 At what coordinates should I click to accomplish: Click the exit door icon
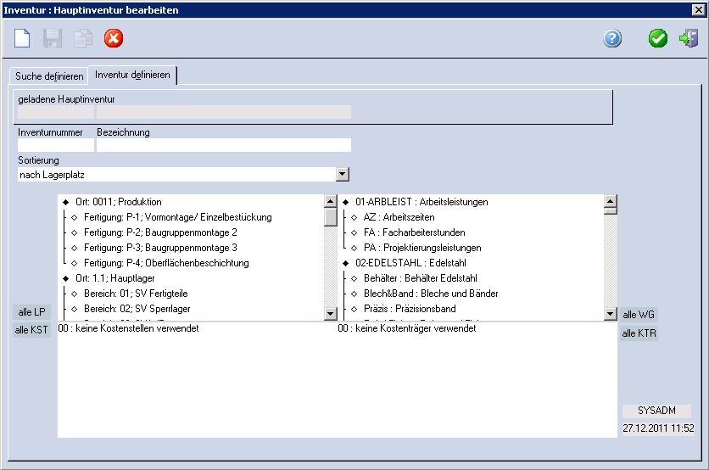(x=688, y=38)
